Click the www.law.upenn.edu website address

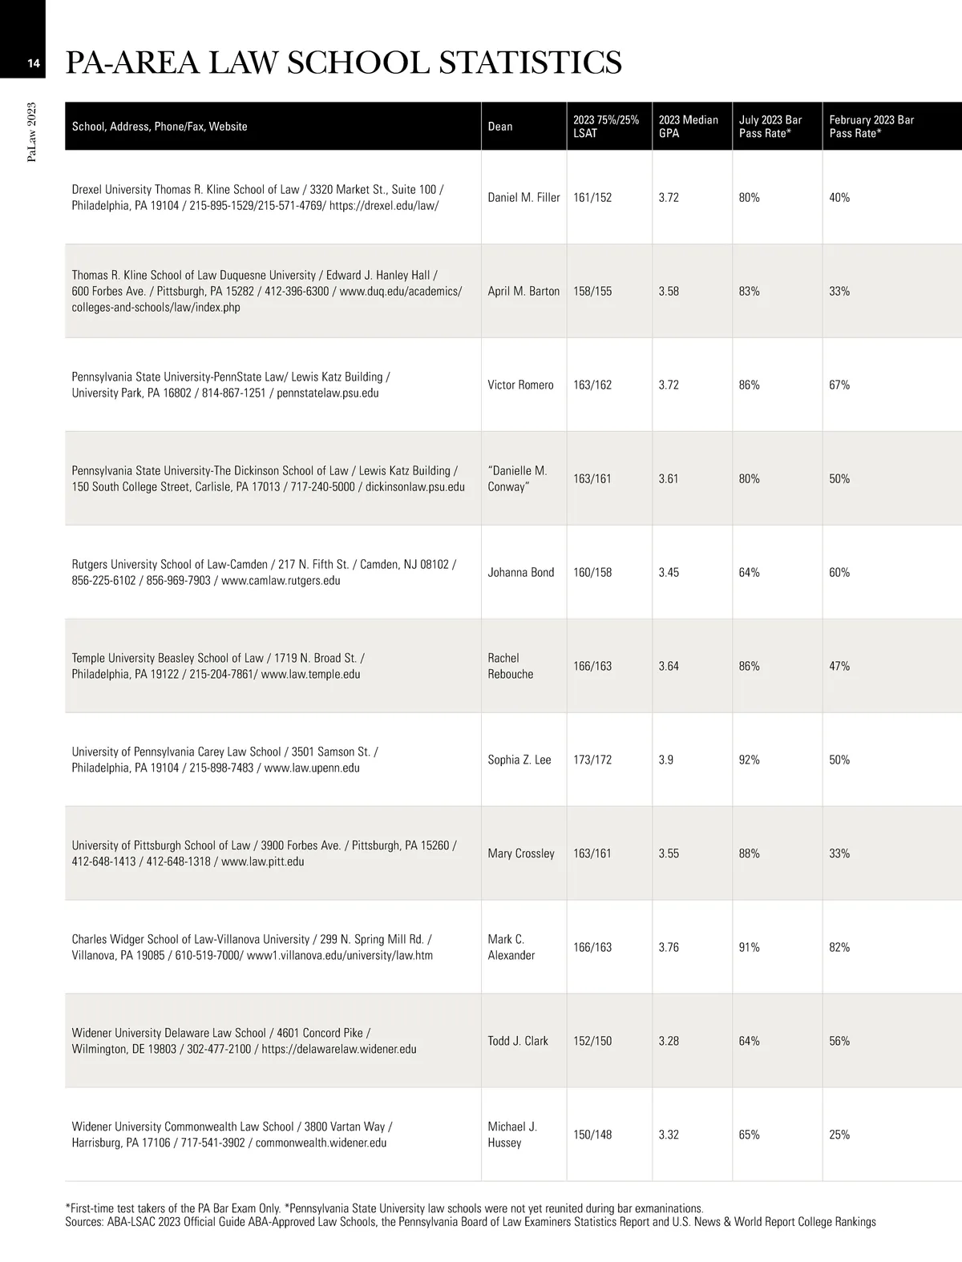pyautogui.click(x=311, y=768)
